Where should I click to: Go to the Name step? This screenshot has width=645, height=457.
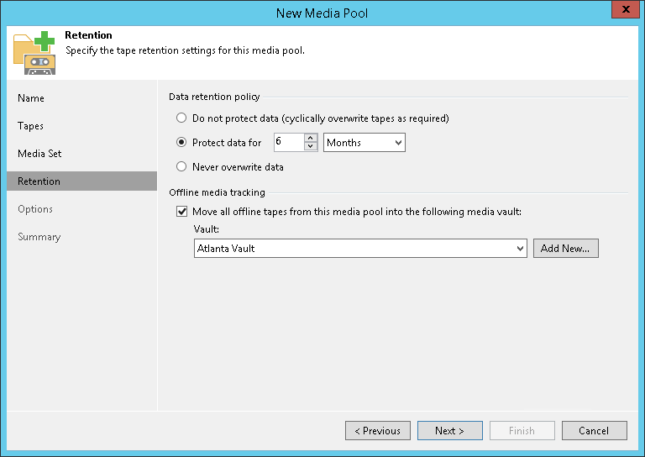click(x=31, y=98)
